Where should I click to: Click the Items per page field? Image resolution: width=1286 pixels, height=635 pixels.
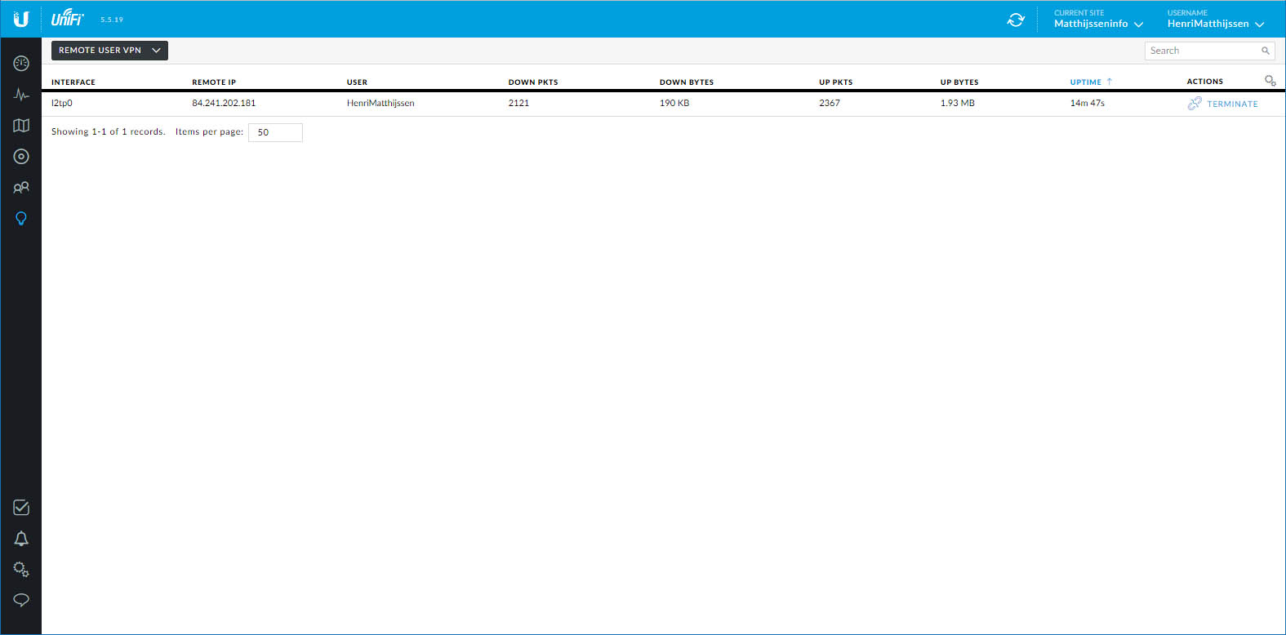pyautogui.click(x=275, y=132)
